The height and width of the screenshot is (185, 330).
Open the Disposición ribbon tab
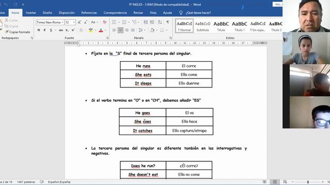(67, 12)
